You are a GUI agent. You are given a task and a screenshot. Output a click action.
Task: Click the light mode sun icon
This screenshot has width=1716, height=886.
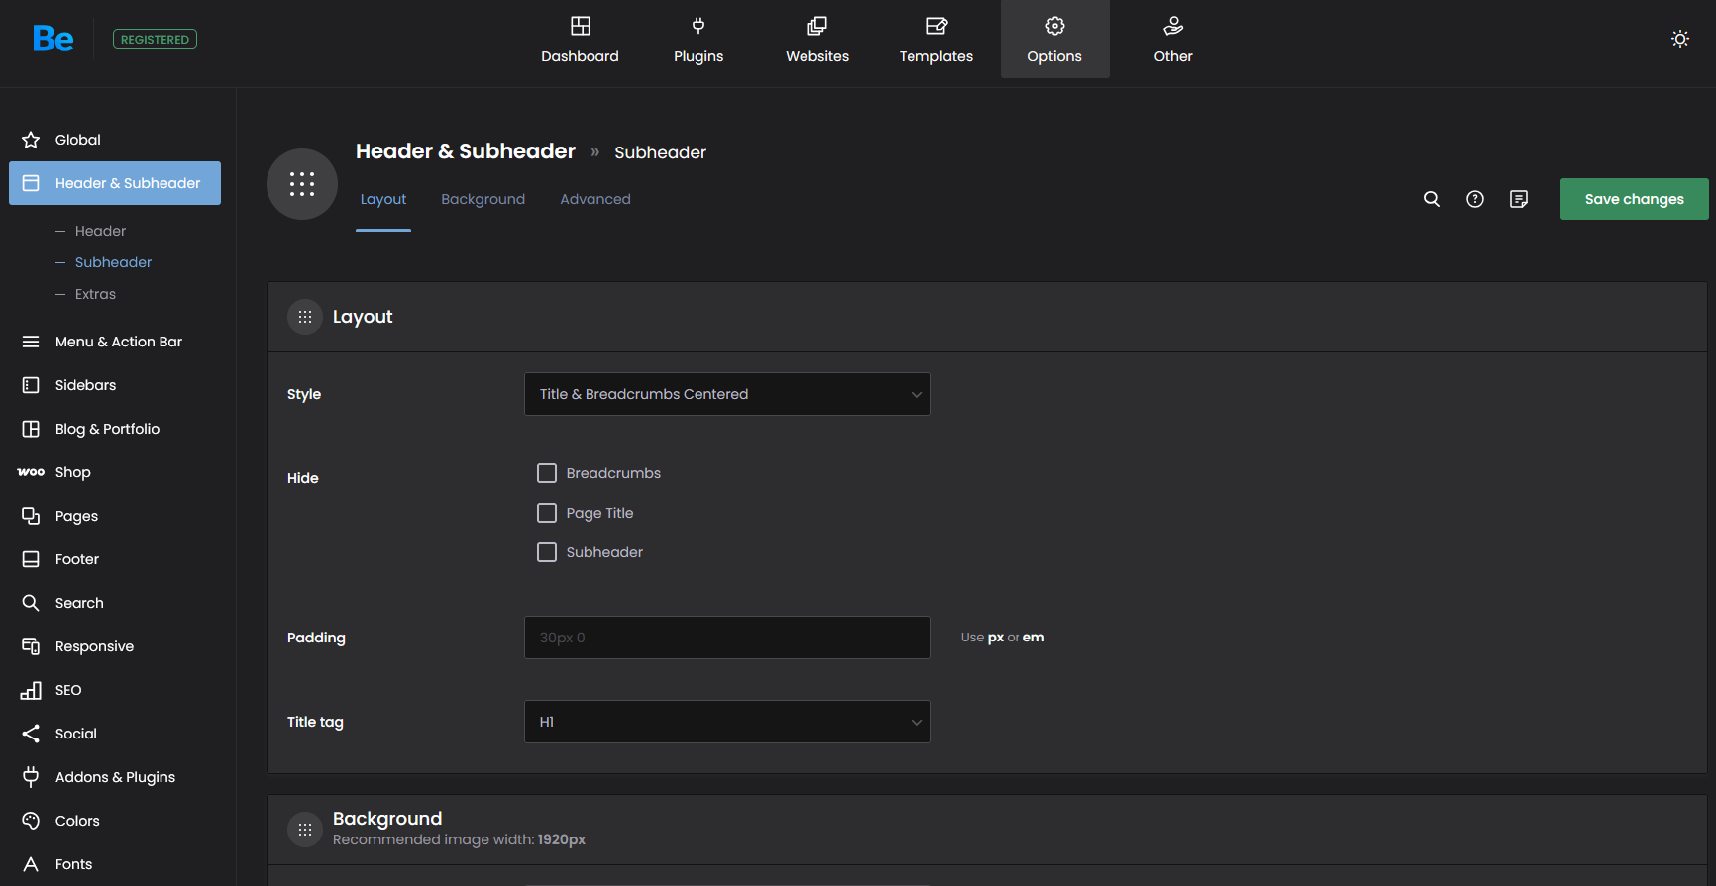coord(1679,39)
